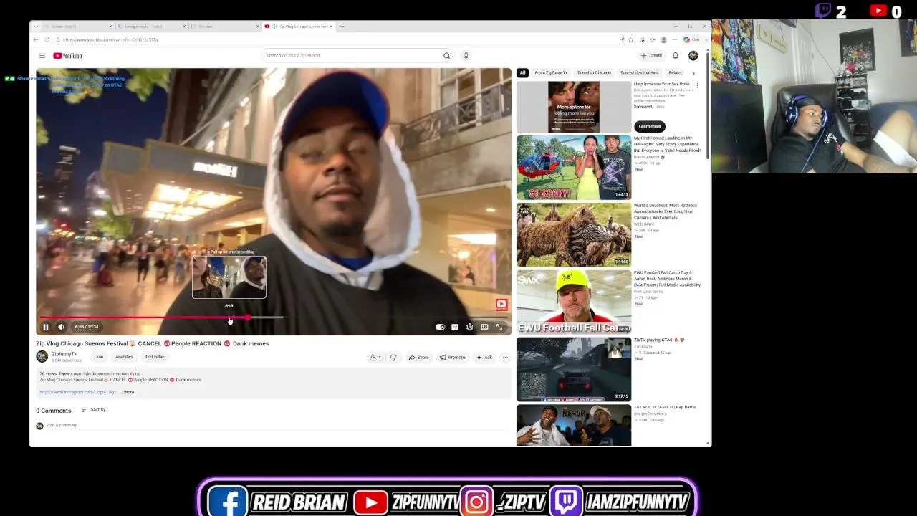Click the search magnifier button
917x516 pixels.
click(x=446, y=56)
